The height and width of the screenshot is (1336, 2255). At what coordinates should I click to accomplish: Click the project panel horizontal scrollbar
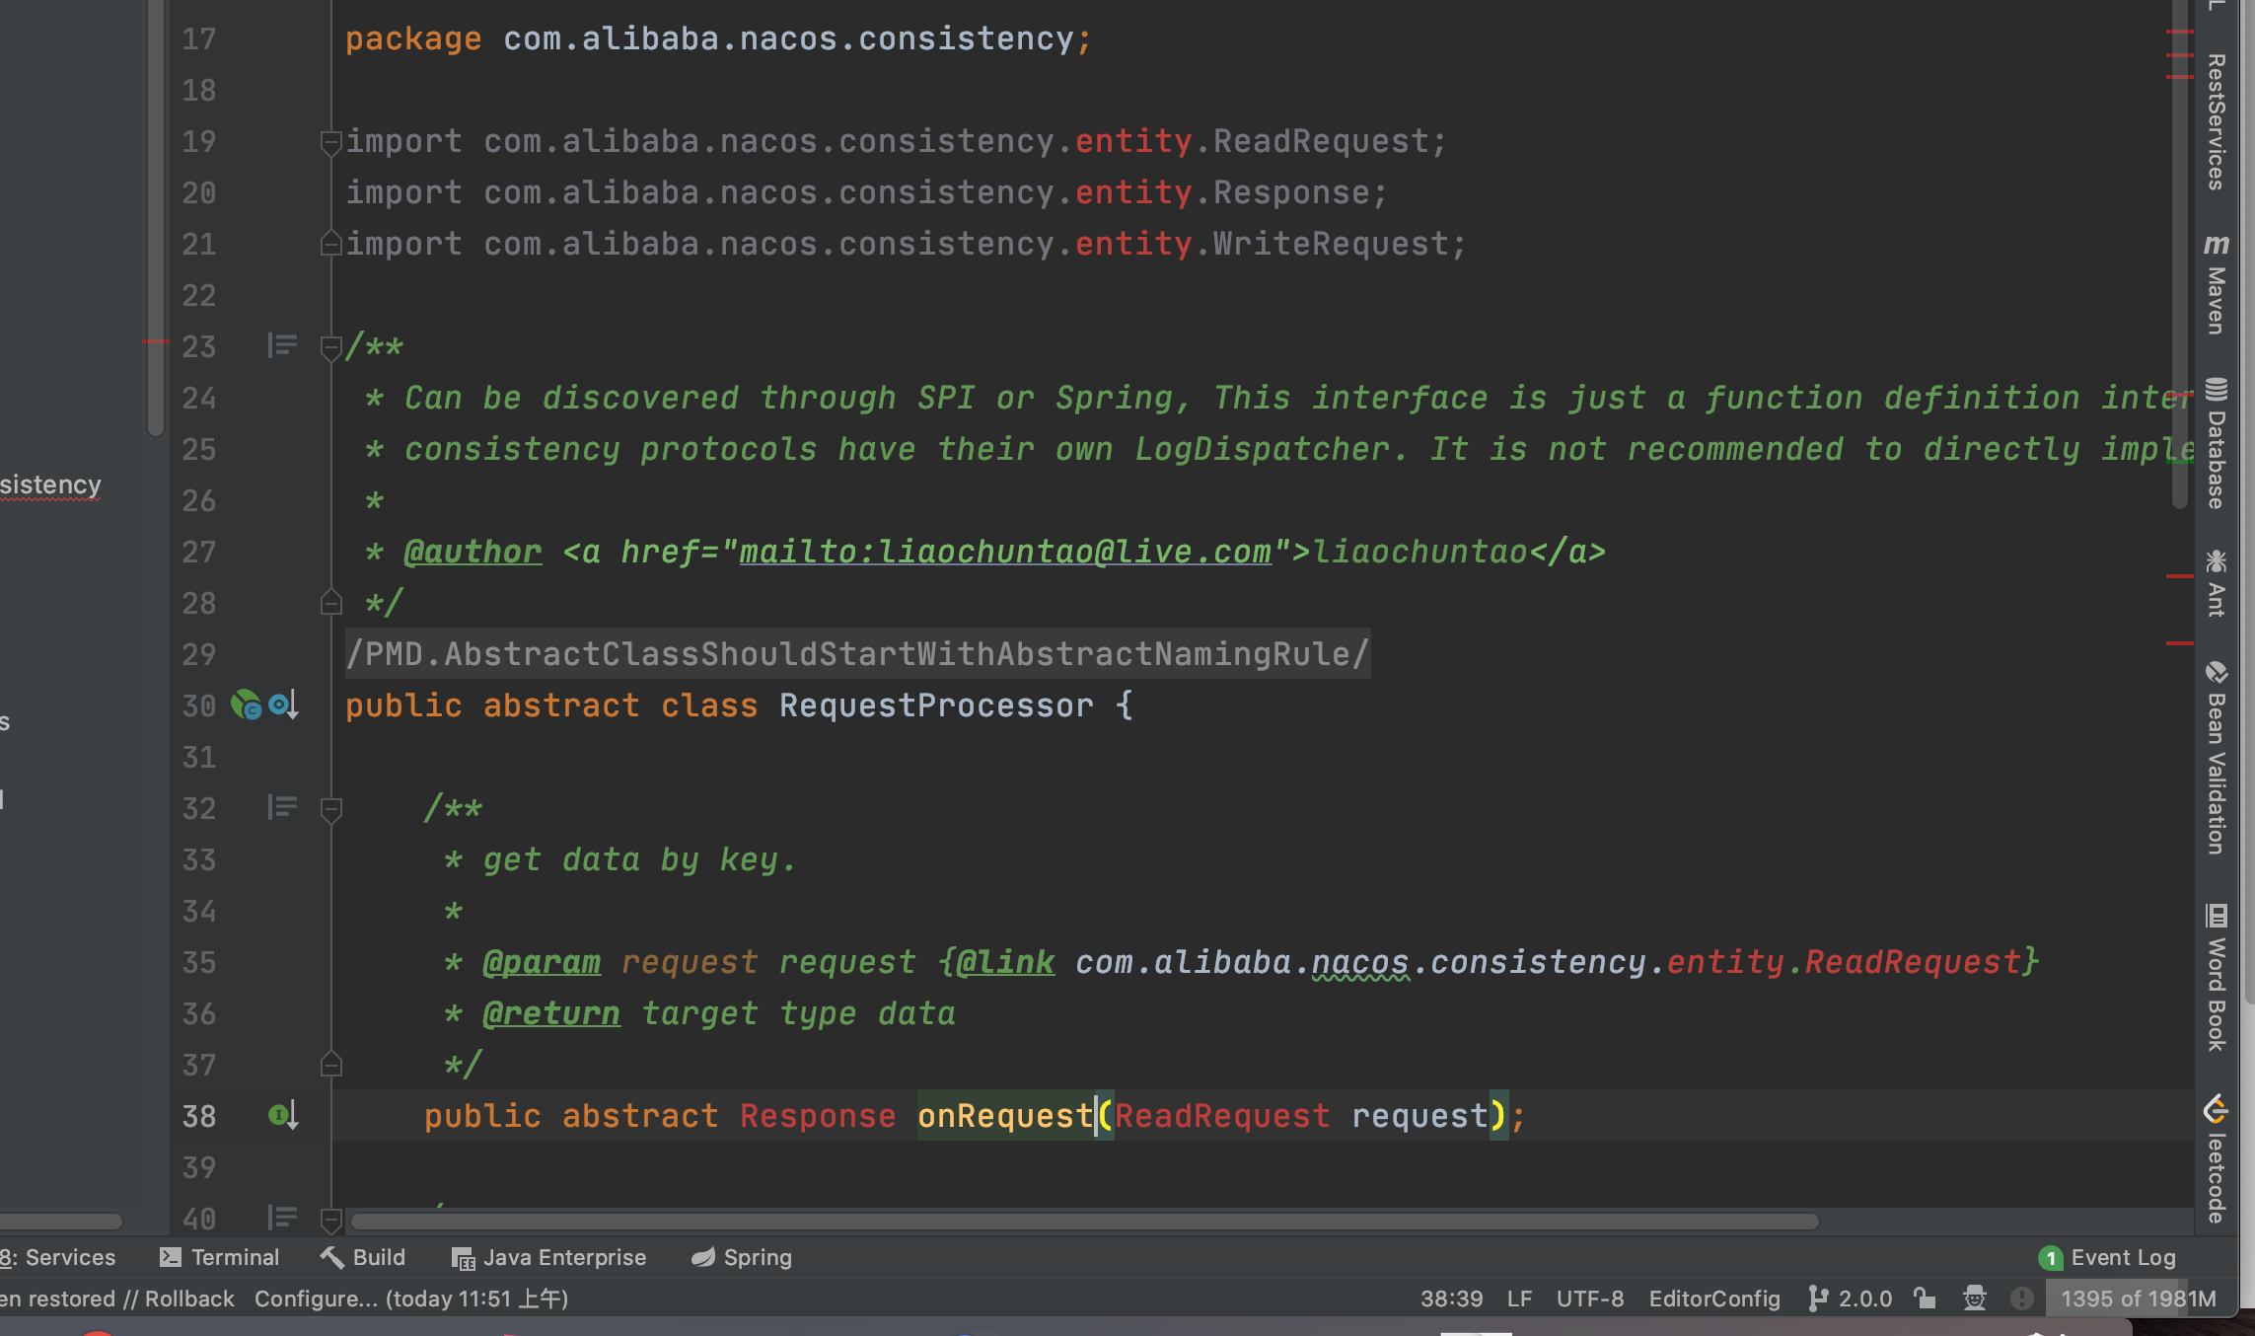61,1222
